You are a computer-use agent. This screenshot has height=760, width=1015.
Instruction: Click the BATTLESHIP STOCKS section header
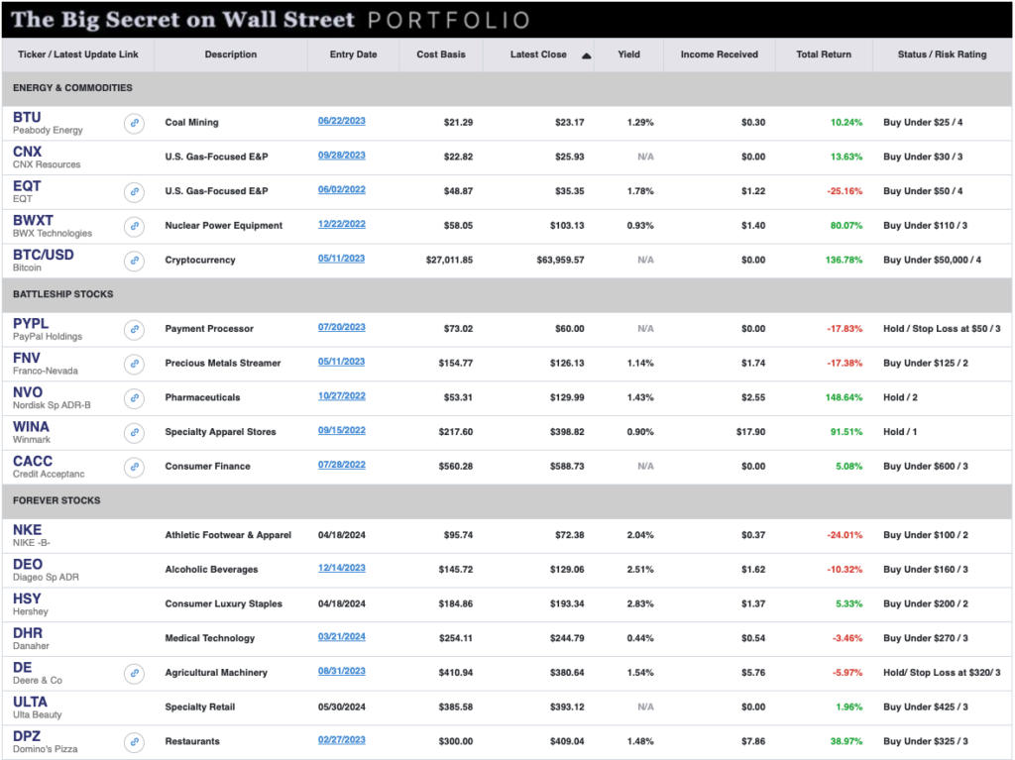point(62,294)
